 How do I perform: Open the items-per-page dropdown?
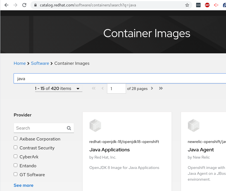pyautogui.click(x=58, y=89)
